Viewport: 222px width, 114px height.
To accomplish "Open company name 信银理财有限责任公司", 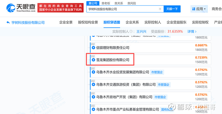I will point(113,48).
